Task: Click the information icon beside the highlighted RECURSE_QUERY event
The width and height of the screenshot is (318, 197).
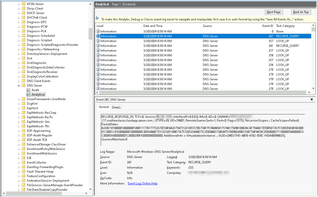Action: 98,36
